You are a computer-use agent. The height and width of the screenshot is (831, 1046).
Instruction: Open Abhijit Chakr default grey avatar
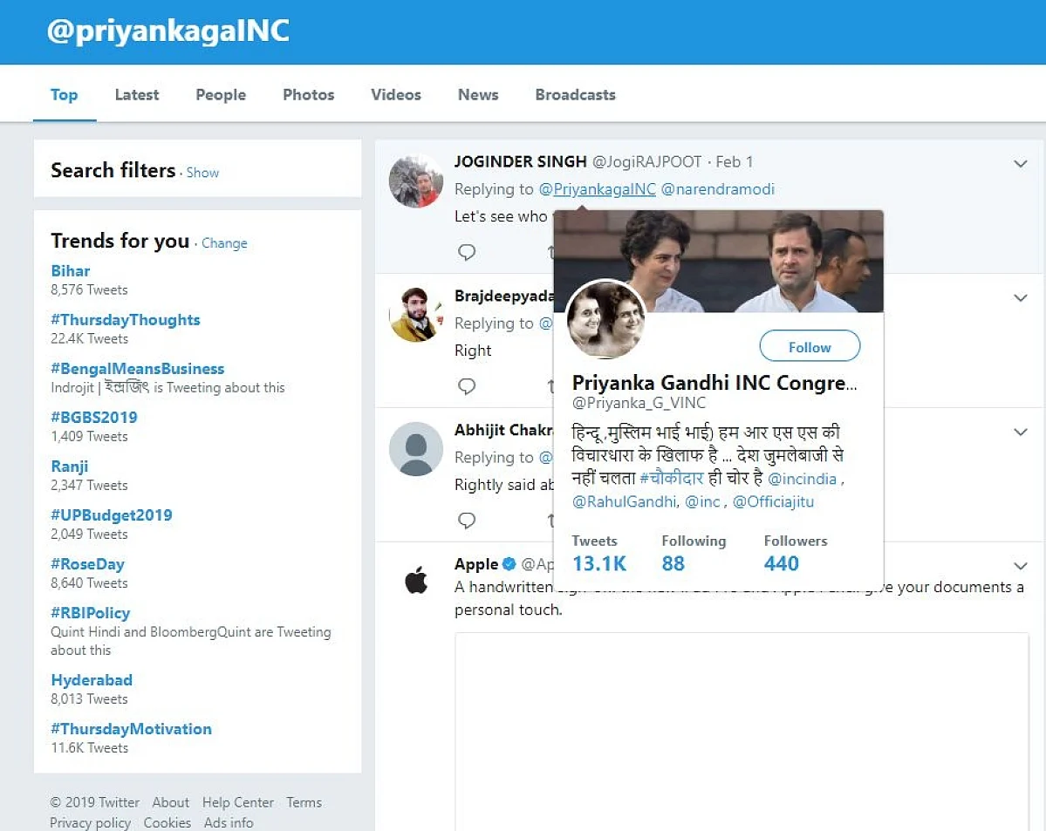[x=415, y=449]
